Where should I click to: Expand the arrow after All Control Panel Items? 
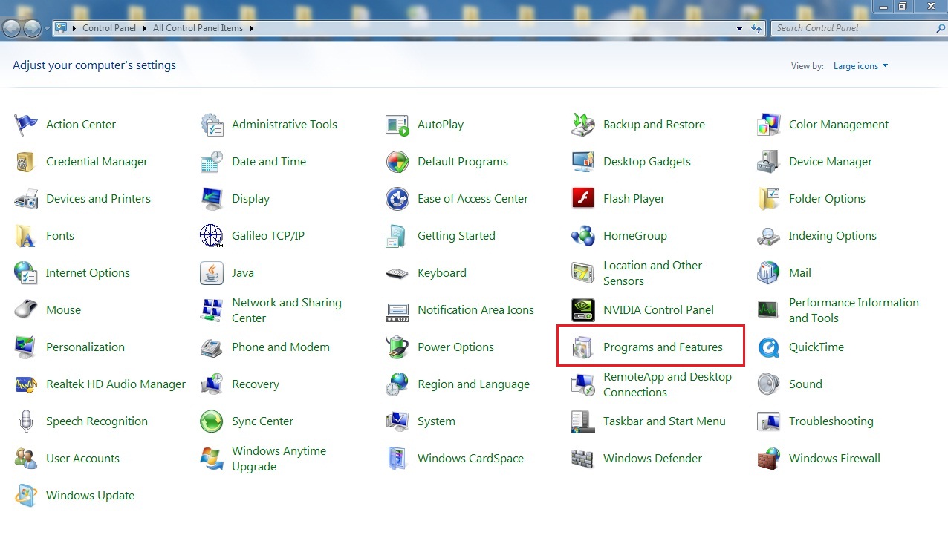pyautogui.click(x=251, y=28)
